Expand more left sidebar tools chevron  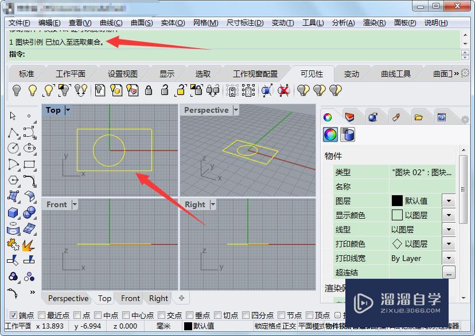pyautogui.click(x=32, y=292)
